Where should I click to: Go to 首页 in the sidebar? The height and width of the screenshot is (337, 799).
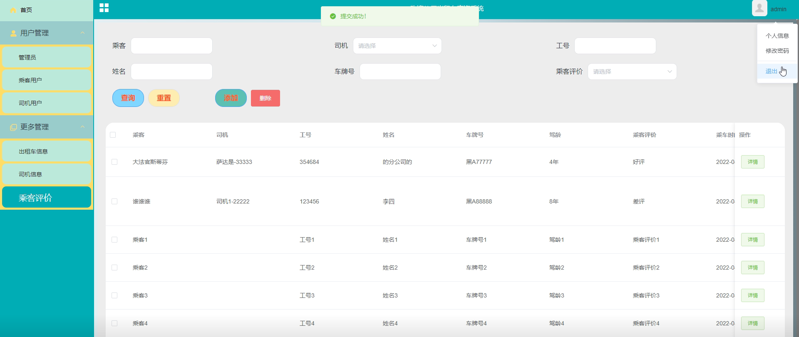tap(47, 10)
